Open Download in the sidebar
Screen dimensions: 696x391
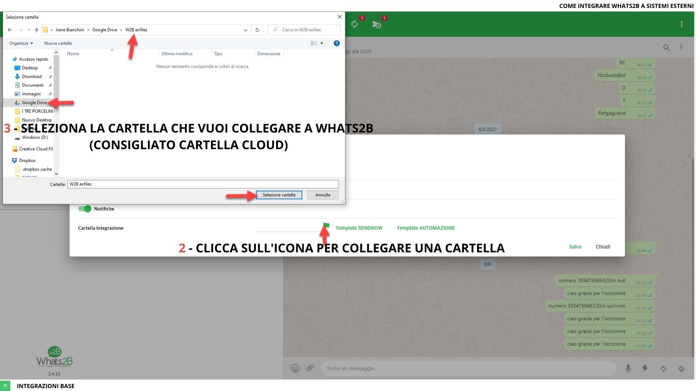click(32, 76)
